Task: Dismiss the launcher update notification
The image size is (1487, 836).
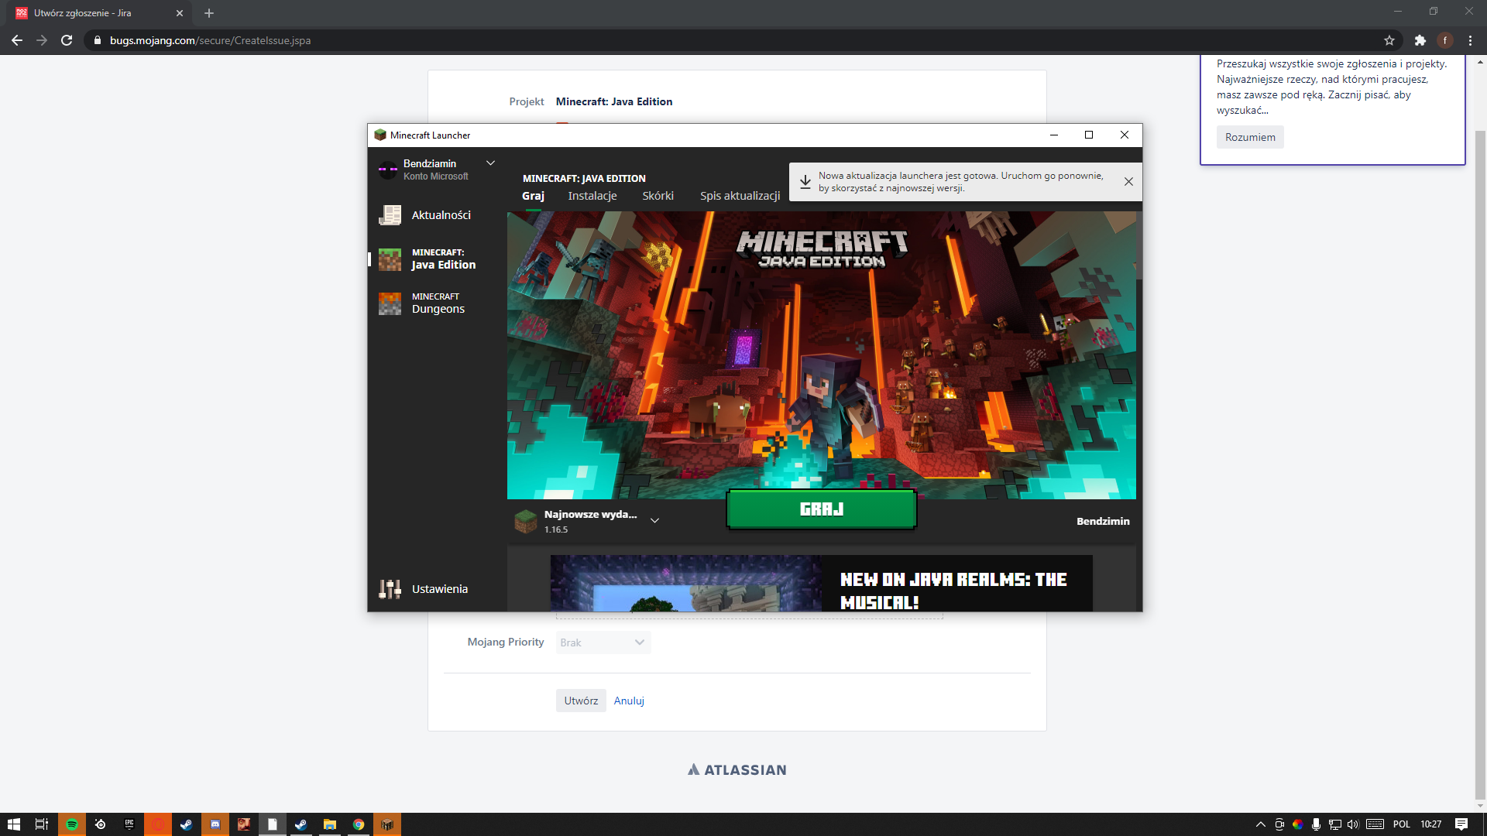Action: coord(1128,182)
